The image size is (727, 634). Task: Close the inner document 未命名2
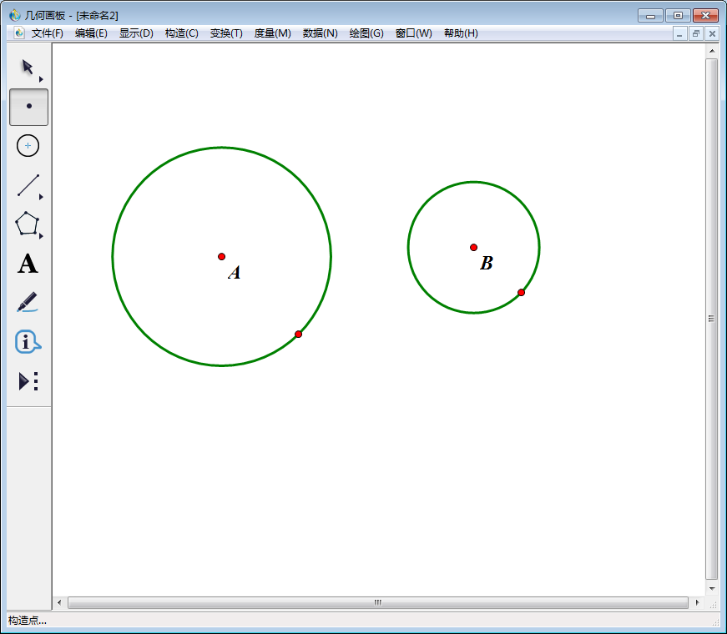pyautogui.click(x=712, y=34)
